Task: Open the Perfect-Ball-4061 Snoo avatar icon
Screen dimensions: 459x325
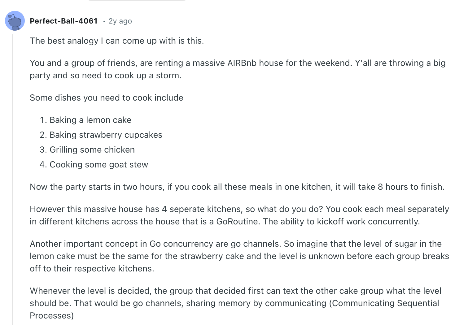Action: click(15, 21)
